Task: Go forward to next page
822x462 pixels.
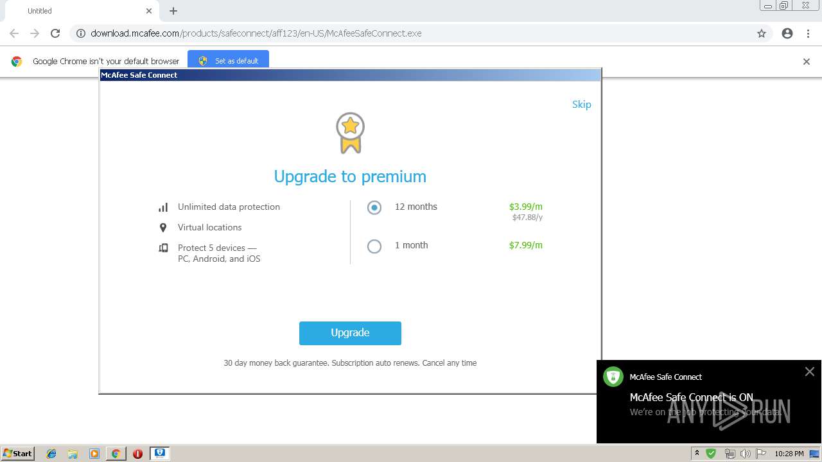Action: (x=35, y=33)
